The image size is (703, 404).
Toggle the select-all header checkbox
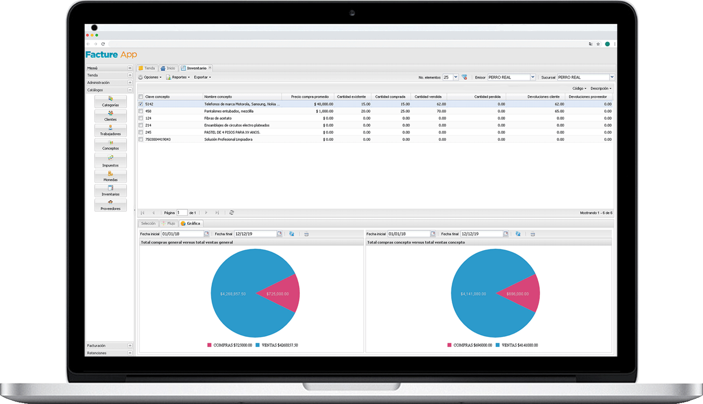[141, 97]
